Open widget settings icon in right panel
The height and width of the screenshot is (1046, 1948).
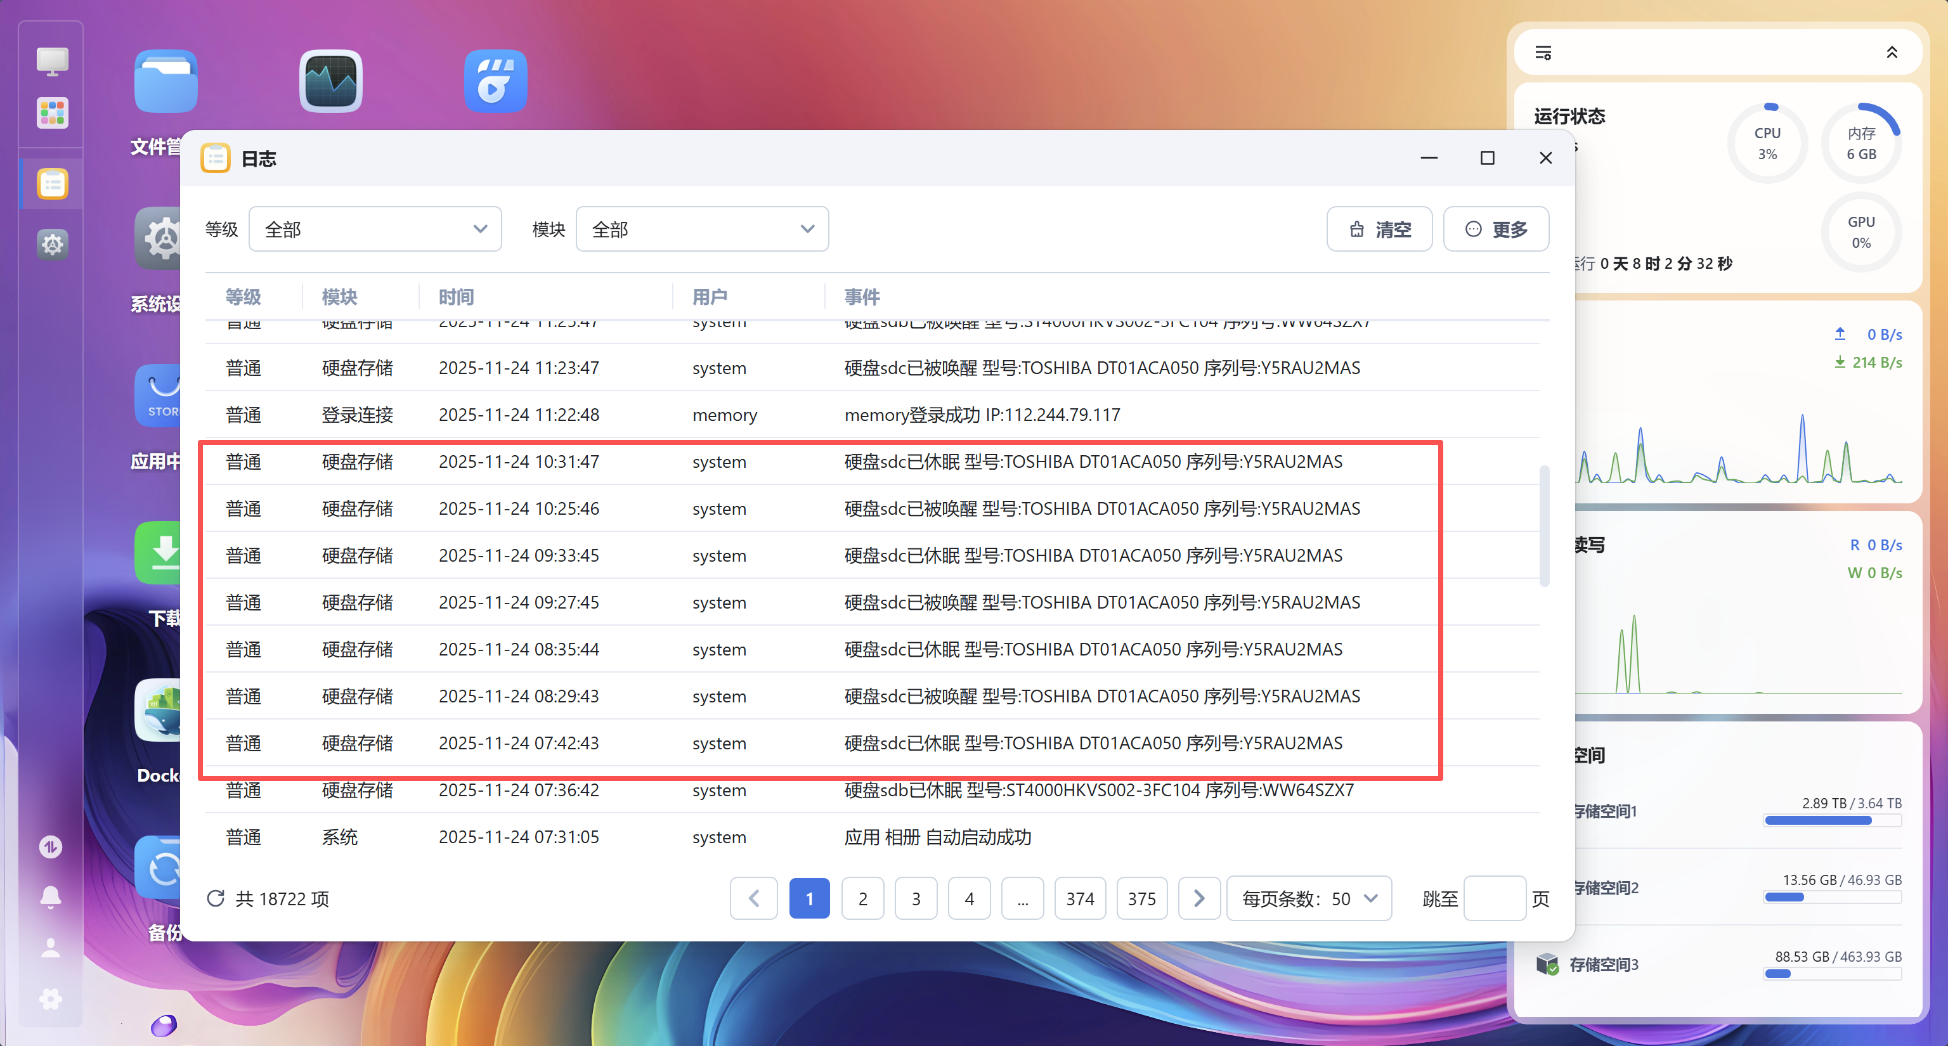pos(1543,53)
